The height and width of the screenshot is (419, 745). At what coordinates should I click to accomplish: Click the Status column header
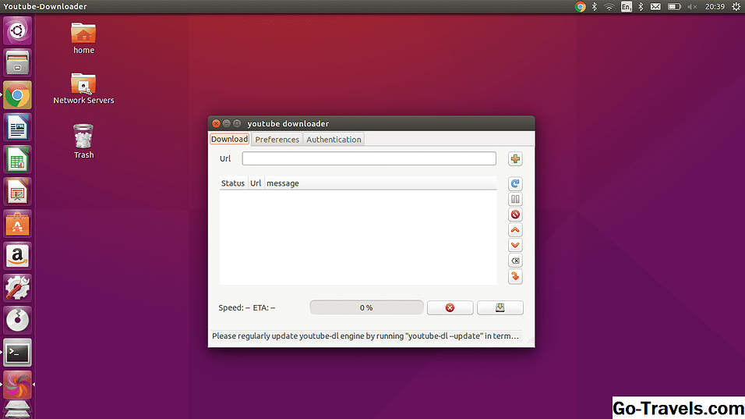(x=233, y=183)
